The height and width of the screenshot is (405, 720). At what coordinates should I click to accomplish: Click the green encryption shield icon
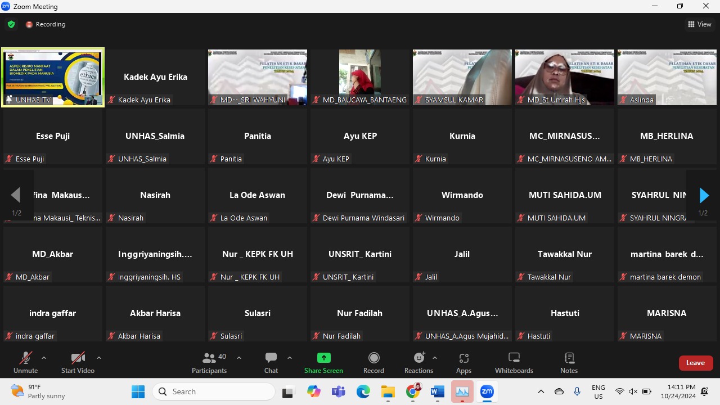(x=11, y=24)
